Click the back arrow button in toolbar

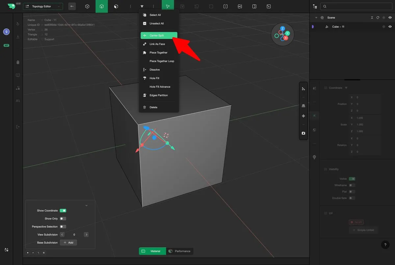point(72,6)
